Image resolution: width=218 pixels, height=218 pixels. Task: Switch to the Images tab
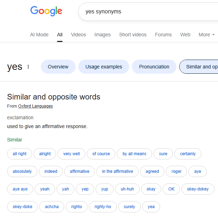coord(102,35)
